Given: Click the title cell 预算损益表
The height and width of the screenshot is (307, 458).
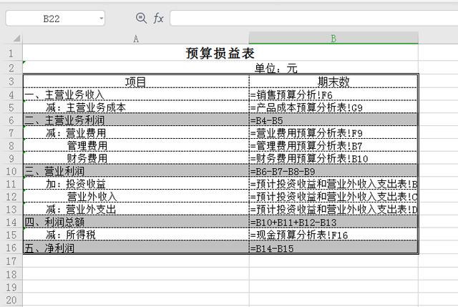Looking at the screenshot, I should [220, 53].
